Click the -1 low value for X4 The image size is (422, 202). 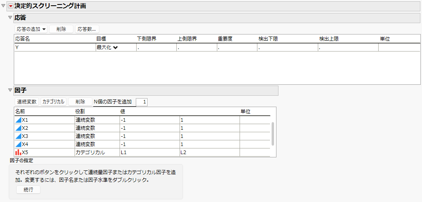pyautogui.click(x=150, y=144)
